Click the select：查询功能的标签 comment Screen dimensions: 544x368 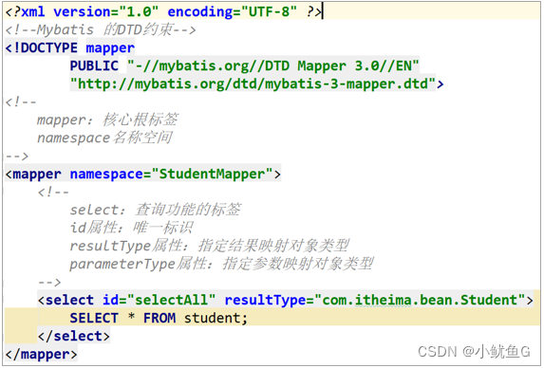[155, 210]
